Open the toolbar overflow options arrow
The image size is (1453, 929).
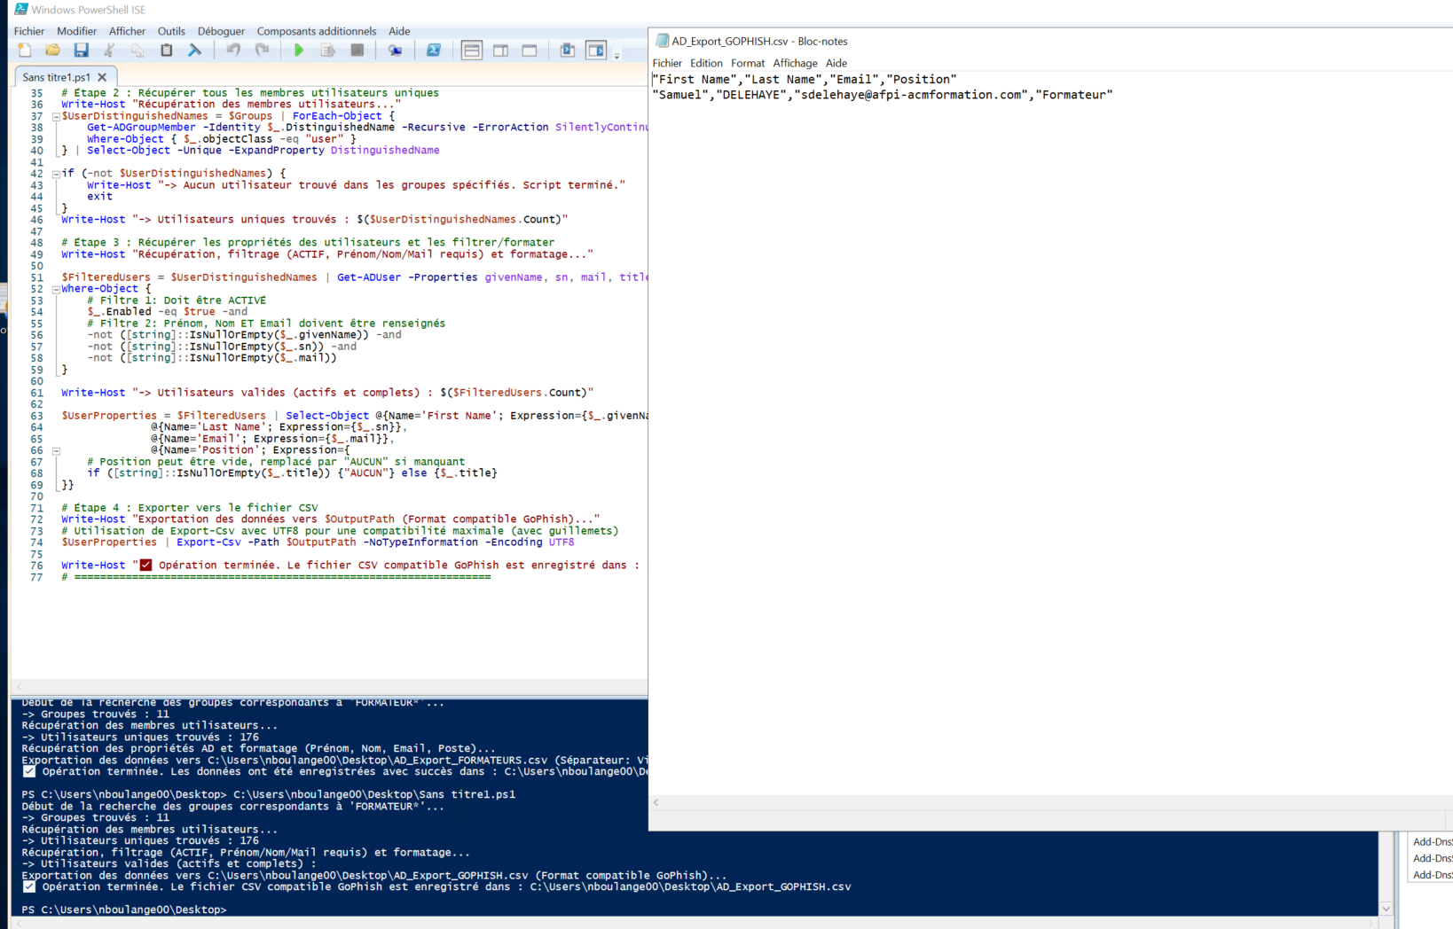[617, 55]
